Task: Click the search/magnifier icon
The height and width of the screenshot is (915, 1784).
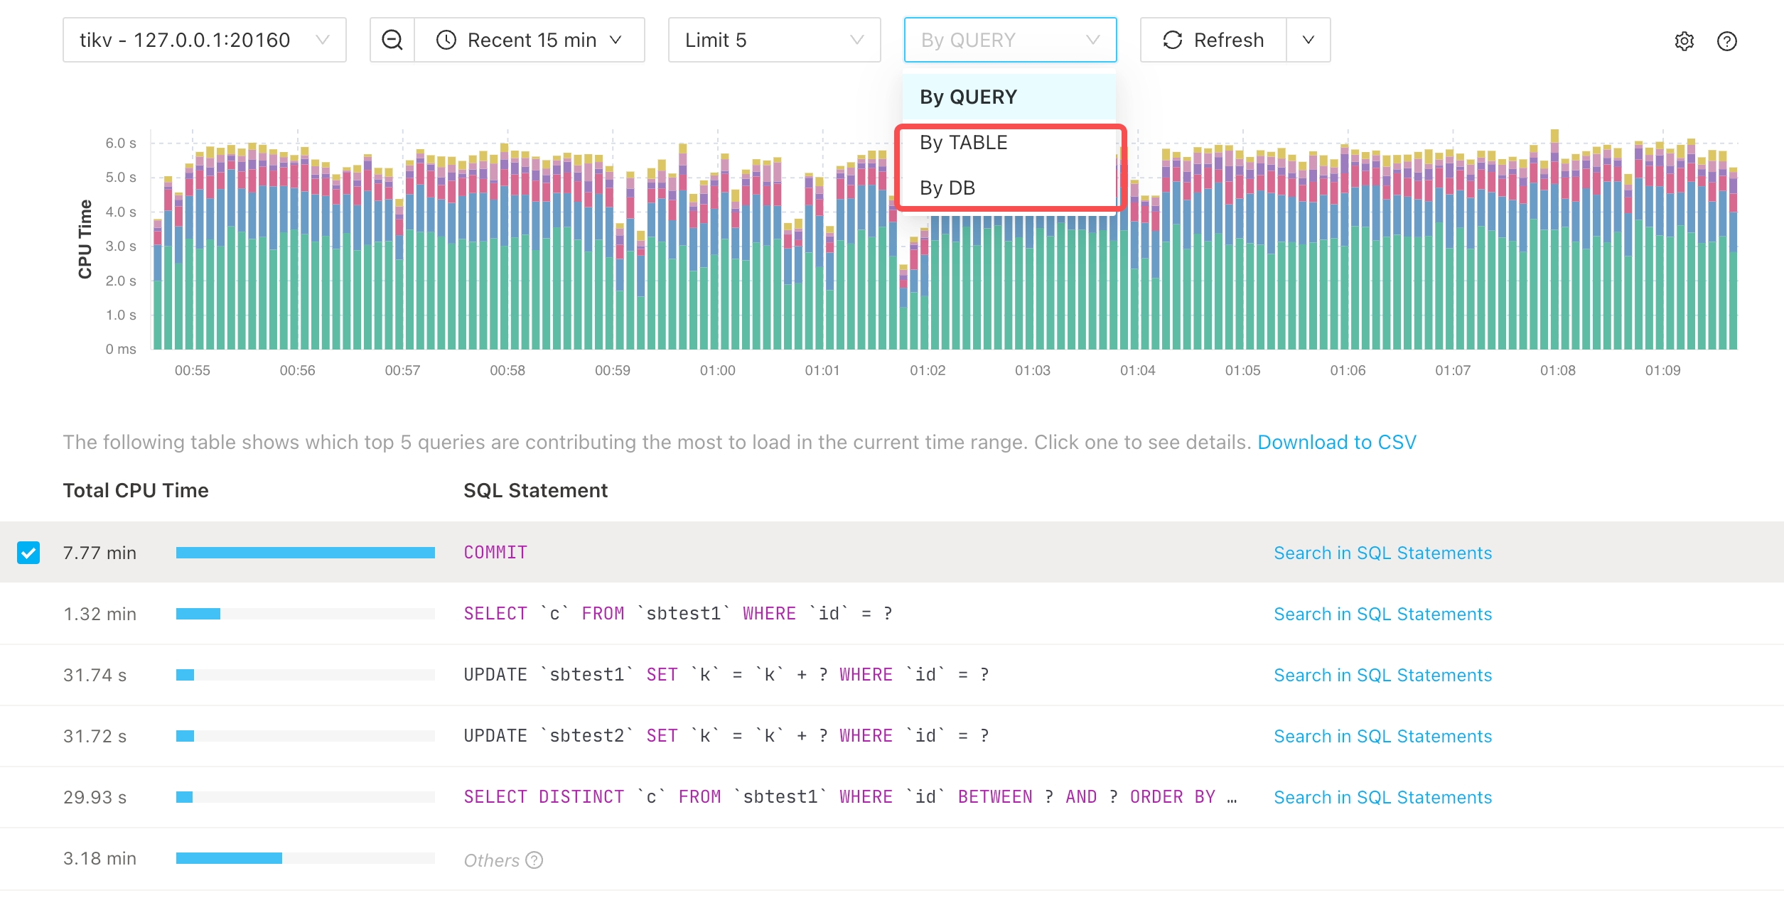Action: tap(392, 40)
